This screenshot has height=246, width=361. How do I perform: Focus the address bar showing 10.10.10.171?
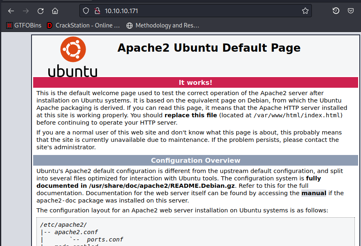click(196, 11)
